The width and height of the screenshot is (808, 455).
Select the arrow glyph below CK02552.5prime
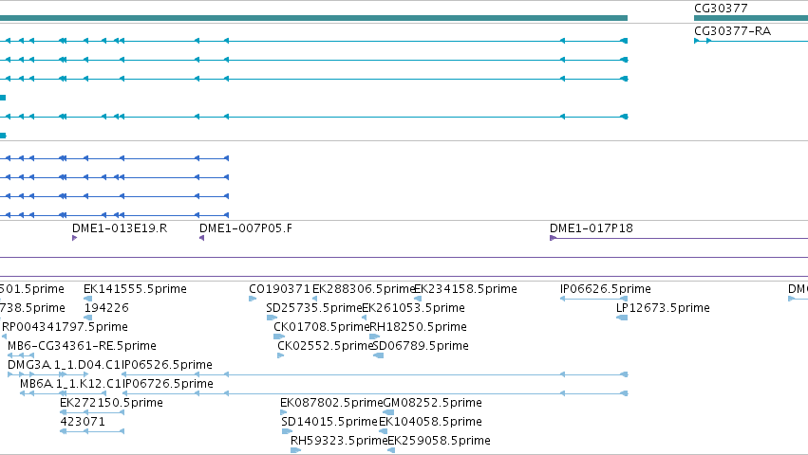(281, 355)
